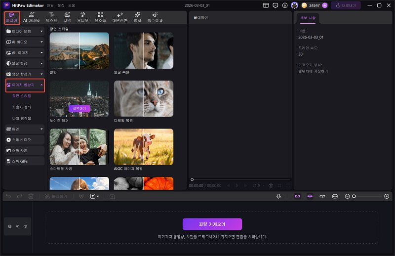Viewport: 395px width, 256px height.
Task: Open the AI 아바타 tab
Action: [31, 17]
